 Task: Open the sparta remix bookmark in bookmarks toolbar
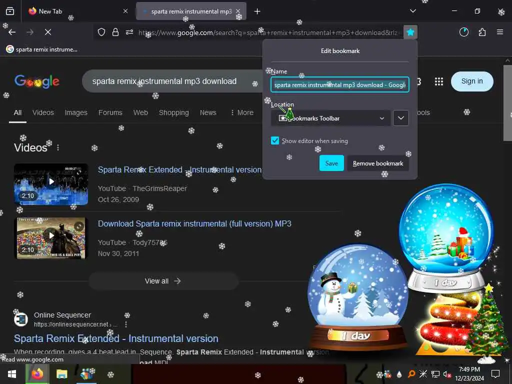tap(42, 49)
